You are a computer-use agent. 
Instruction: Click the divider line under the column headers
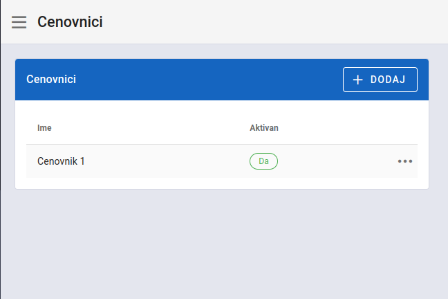click(222, 144)
